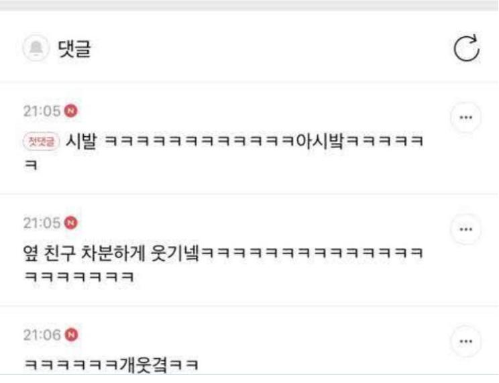Tap the 21:05 timestamp above 옆 친구 comment

(x=42, y=223)
